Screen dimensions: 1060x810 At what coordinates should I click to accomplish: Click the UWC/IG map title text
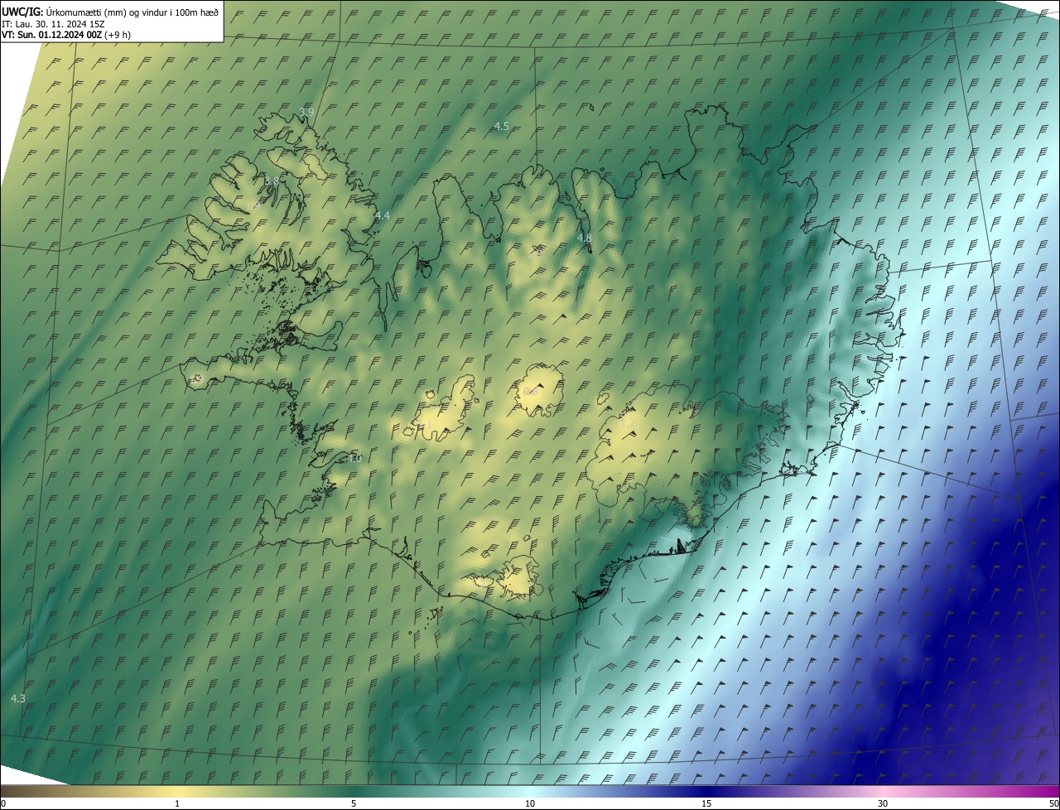(110, 12)
